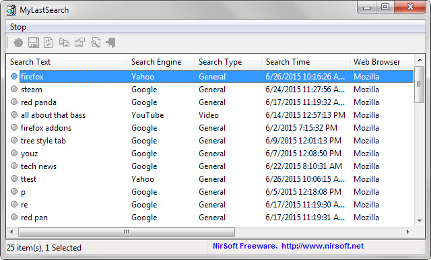431x260 pixels.
Task: Sort by the Search Text column header
Action: [x=67, y=62]
